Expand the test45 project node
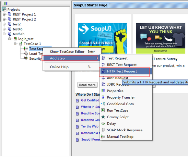Image resolution: width=188 pixels, height=157 pixels. click(x=4, y=29)
